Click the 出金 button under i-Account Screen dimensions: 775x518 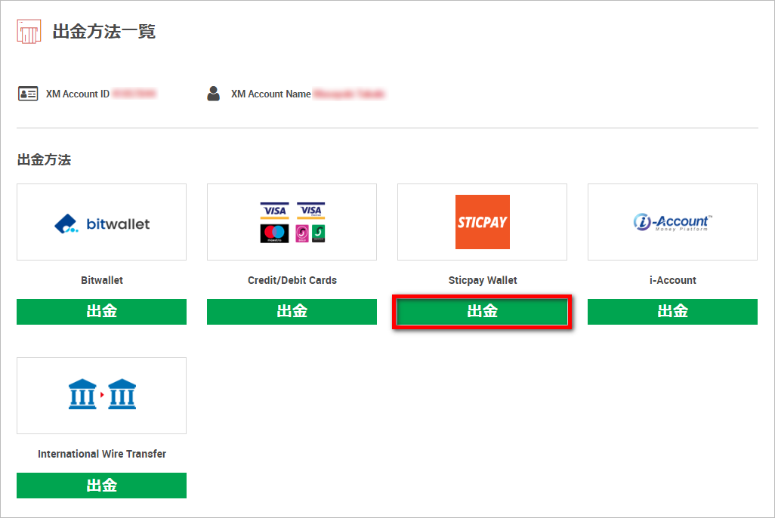(672, 311)
